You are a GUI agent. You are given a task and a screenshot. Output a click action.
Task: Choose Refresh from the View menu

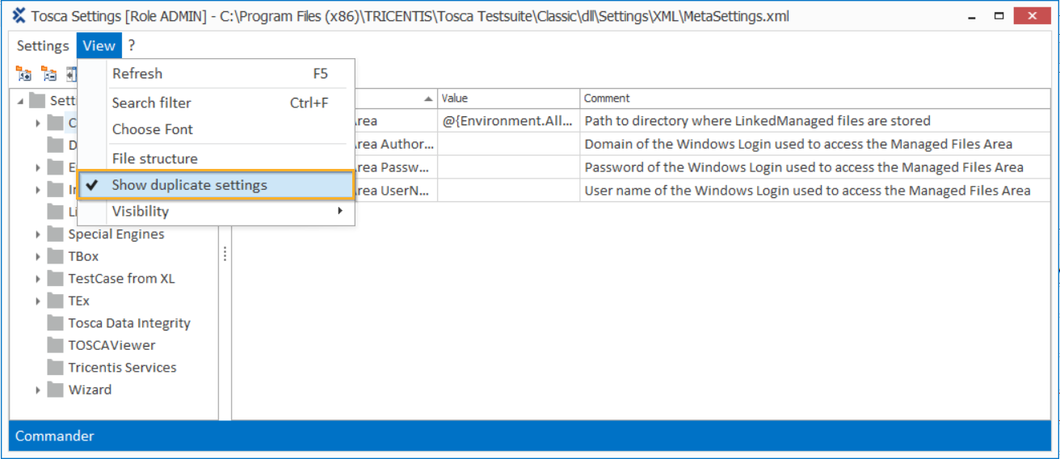click(137, 74)
